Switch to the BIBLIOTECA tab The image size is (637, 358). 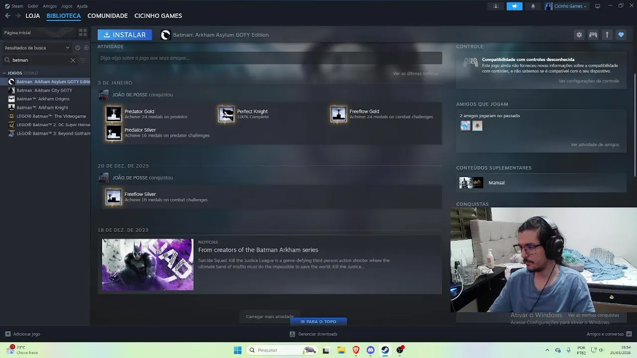[64, 16]
